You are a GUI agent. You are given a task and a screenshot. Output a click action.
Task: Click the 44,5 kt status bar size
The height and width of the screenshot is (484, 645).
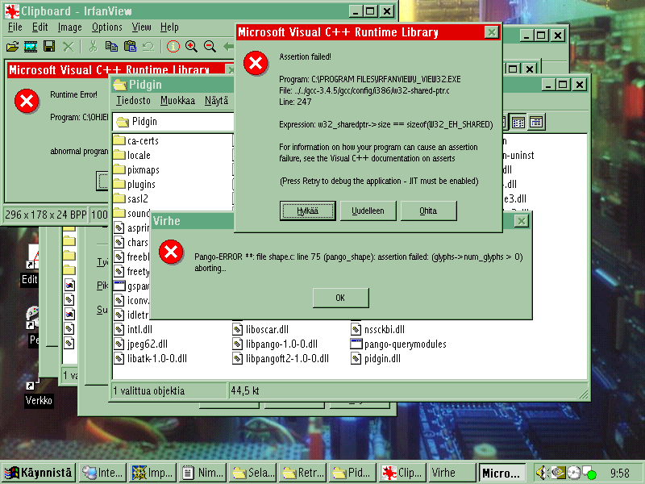245,390
